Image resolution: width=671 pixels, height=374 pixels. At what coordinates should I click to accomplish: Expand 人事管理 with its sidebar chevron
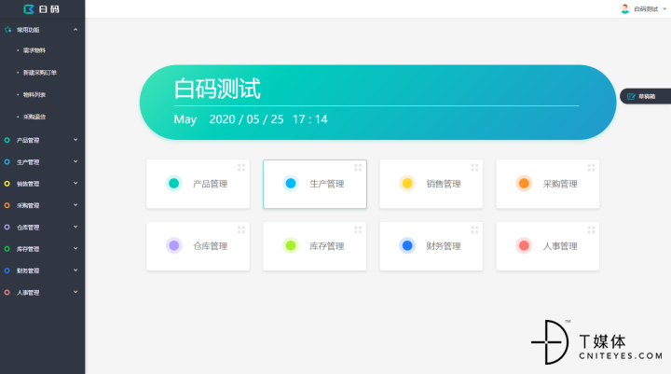coord(75,292)
